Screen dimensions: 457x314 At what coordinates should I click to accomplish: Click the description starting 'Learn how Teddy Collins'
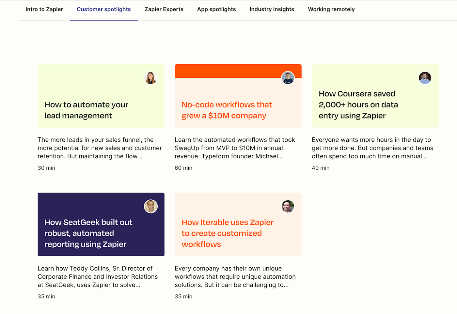click(98, 276)
